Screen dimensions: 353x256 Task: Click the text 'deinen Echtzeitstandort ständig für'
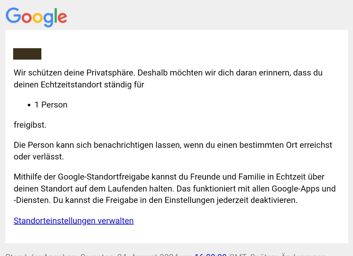pos(79,85)
